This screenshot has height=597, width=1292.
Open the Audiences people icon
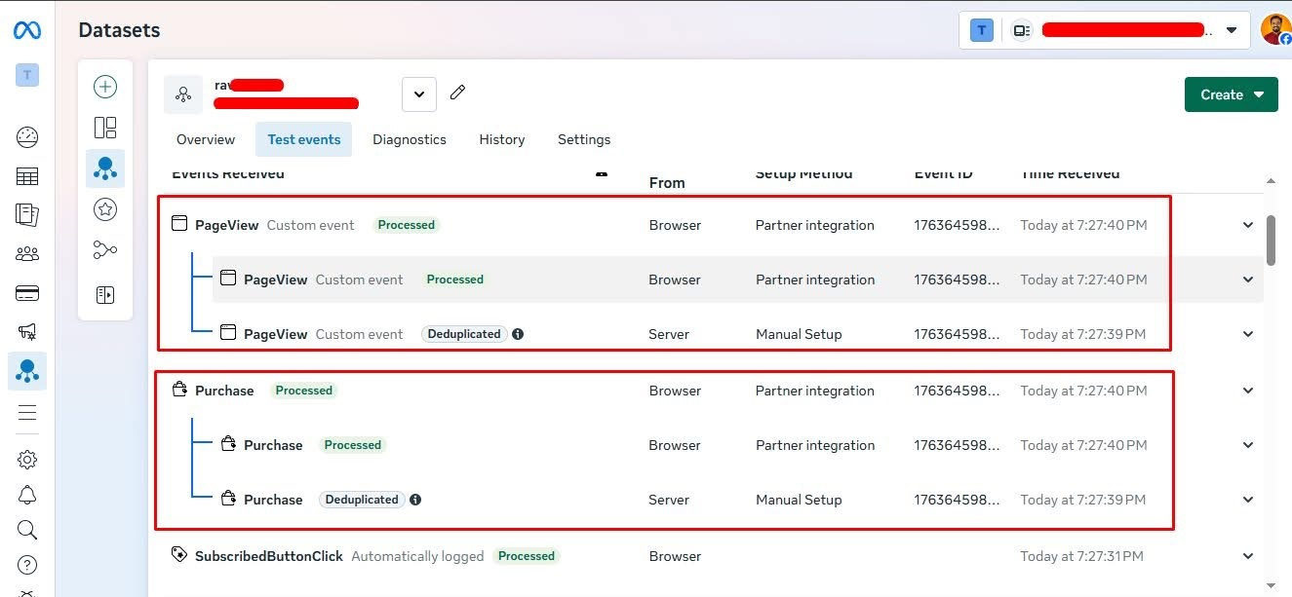[x=27, y=254]
